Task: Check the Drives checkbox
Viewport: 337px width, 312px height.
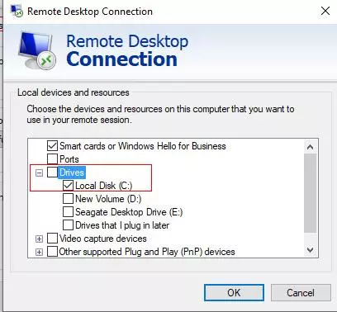Action: coord(52,173)
